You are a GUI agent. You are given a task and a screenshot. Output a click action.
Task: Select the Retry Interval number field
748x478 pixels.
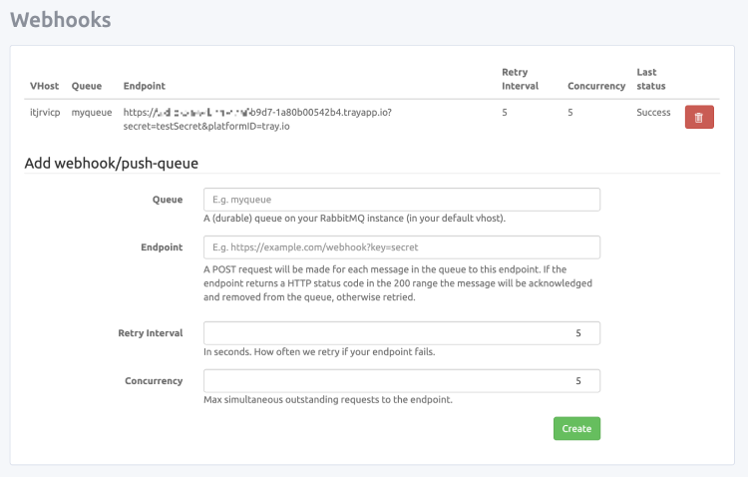coord(401,333)
